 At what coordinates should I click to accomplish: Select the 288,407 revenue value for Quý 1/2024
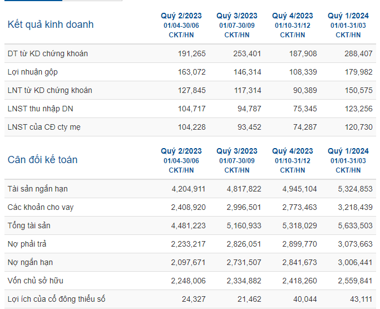tap(358, 53)
